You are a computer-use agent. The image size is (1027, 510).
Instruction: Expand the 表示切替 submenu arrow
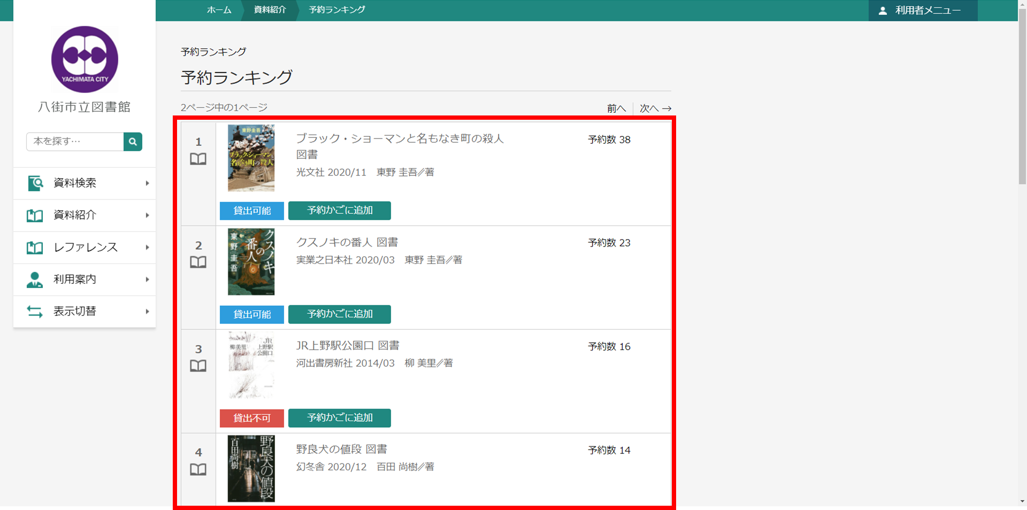click(x=147, y=312)
